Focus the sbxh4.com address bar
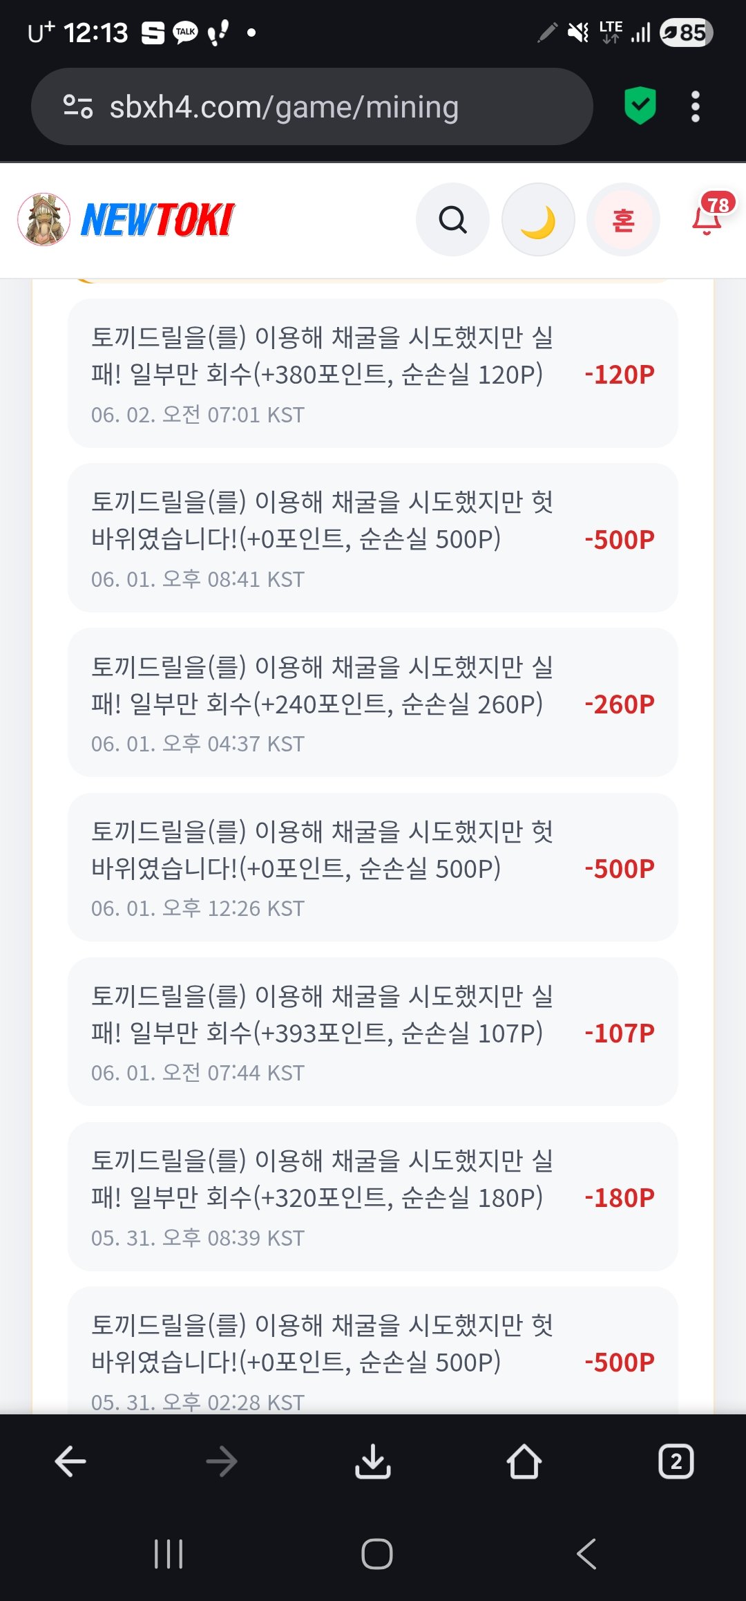The image size is (746, 1601). pyautogui.click(x=312, y=106)
